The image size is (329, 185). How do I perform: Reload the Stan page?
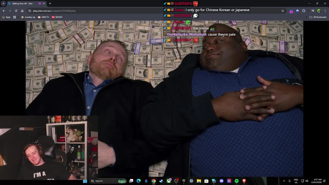point(16,11)
